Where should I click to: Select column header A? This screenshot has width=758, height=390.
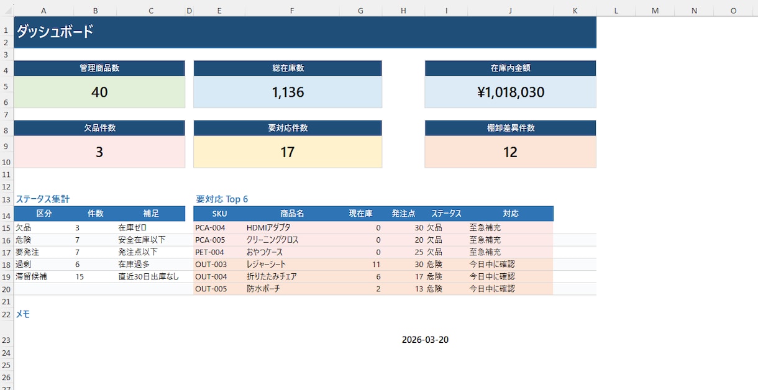click(44, 11)
